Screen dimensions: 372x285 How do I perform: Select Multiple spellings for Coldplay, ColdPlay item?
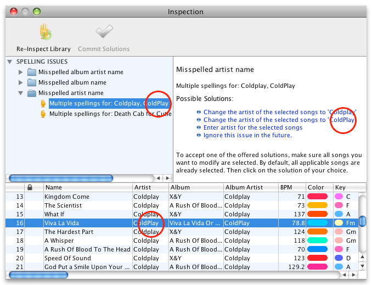tap(110, 104)
